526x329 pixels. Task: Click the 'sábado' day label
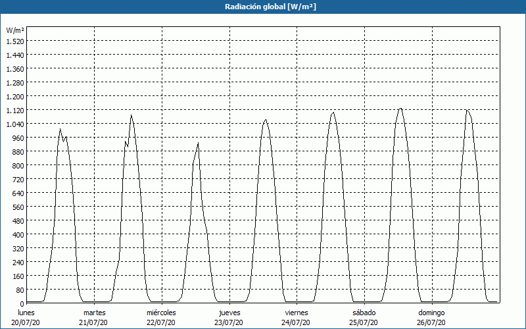click(x=364, y=313)
